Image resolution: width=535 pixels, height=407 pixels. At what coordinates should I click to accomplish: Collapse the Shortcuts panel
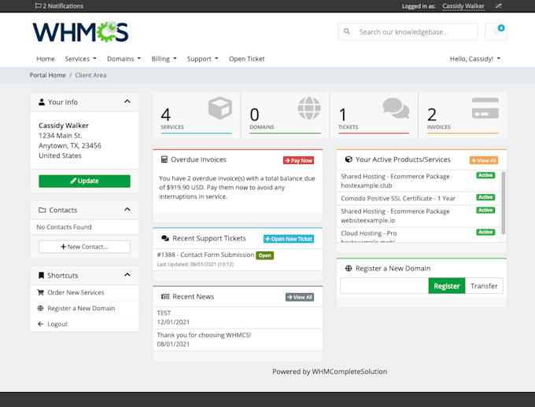coord(127,275)
